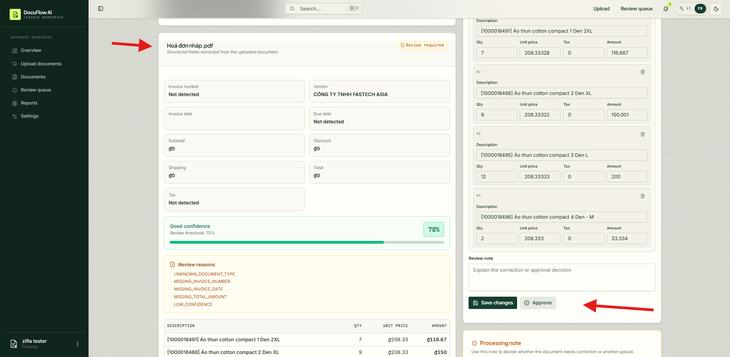This screenshot has width=730, height=357.
Task: Click the Review reasons document icon
Action: (172, 265)
